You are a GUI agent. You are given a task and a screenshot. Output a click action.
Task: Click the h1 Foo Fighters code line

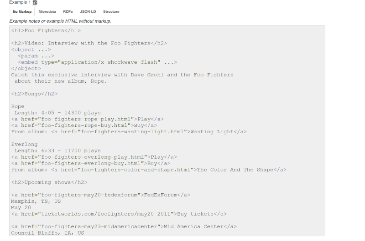(x=46, y=30)
